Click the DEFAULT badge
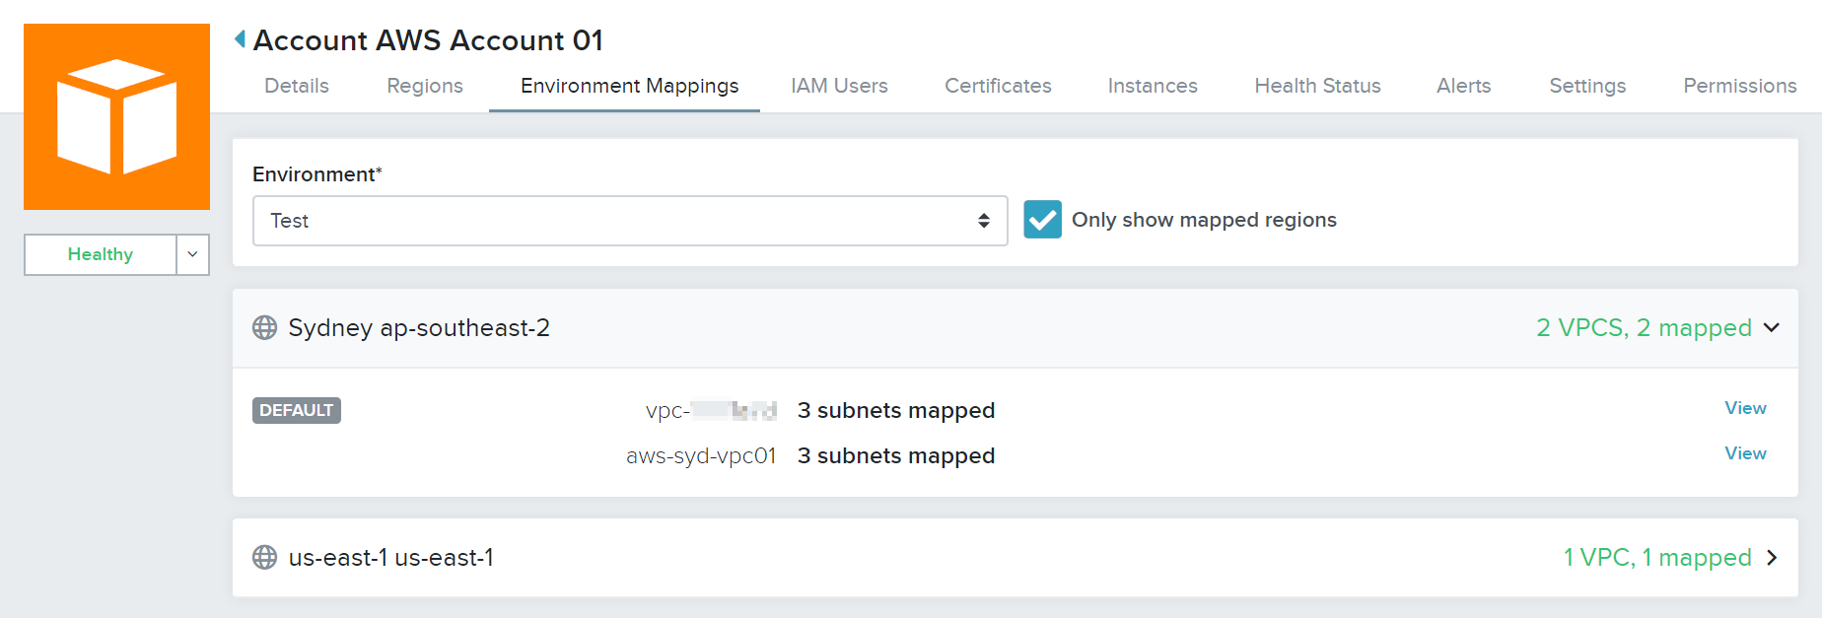This screenshot has height=618, width=1822. click(x=297, y=410)
